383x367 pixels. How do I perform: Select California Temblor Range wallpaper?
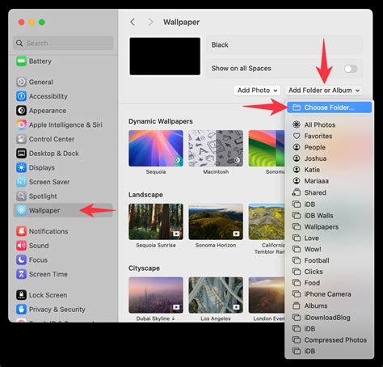(x=267, y=221)
